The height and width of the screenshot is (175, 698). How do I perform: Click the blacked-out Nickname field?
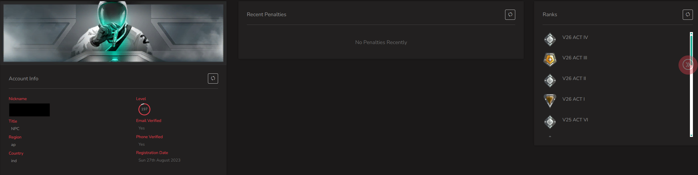(29, 110)
